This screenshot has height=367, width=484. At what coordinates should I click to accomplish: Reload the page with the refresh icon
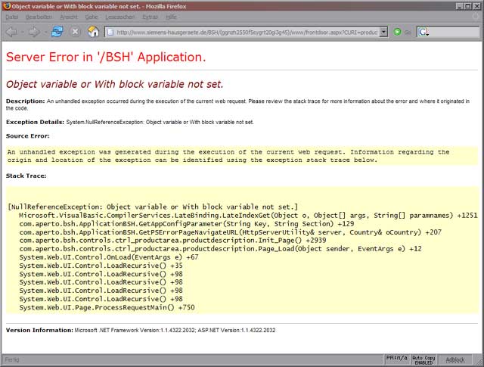point(57,32)
